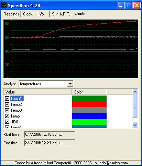Click the SpeedFan fan icon in title bar
Image resolution: width=142 pixels, height=166 pixels.
[4, 5]
